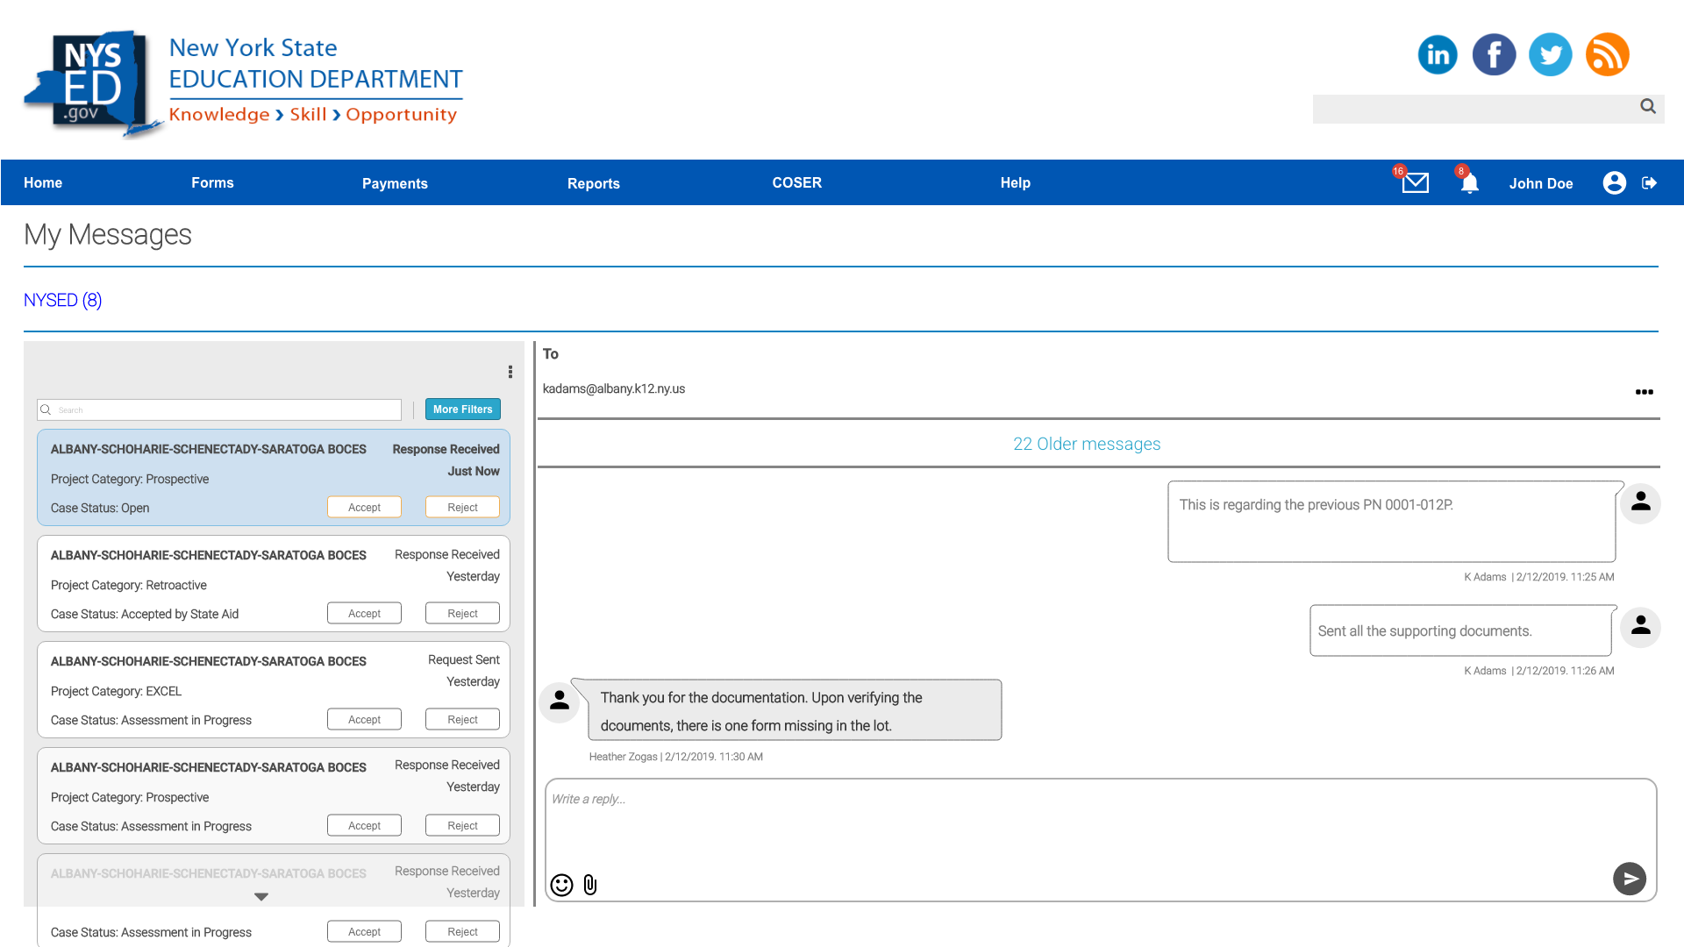Expand message list with down arrow

click(x=260, y=896)
